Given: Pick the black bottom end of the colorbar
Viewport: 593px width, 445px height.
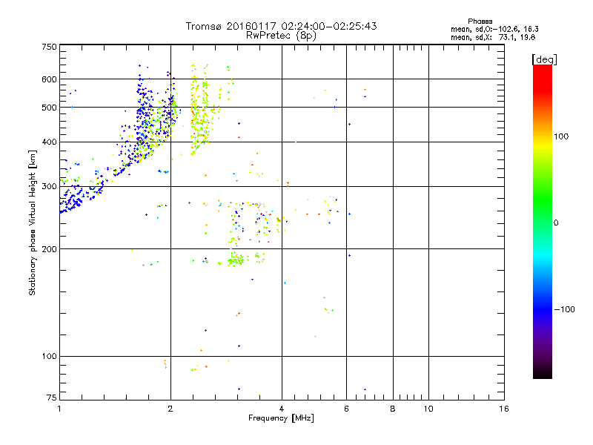Looking at the screenshot, I should coord(543,373).
